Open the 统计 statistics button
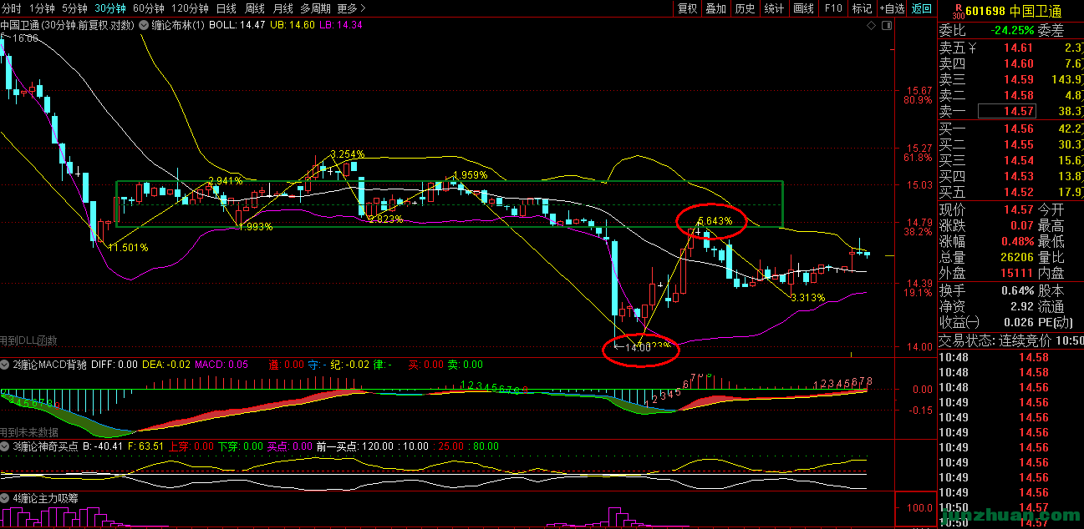 coord(774,8)
